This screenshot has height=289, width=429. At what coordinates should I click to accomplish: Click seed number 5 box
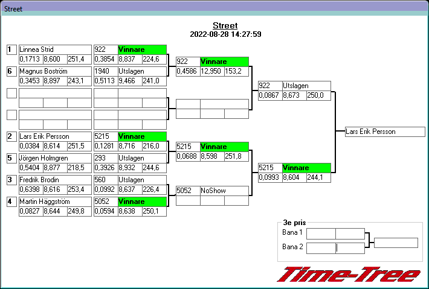pos(11,159)
